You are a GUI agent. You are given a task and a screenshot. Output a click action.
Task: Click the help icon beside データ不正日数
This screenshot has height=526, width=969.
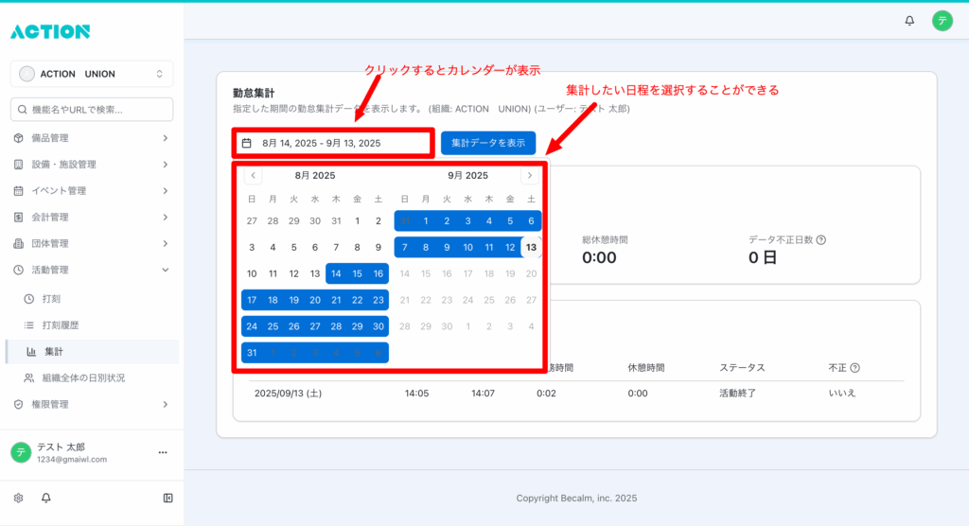pyautogui.click(x=820, y=240)
